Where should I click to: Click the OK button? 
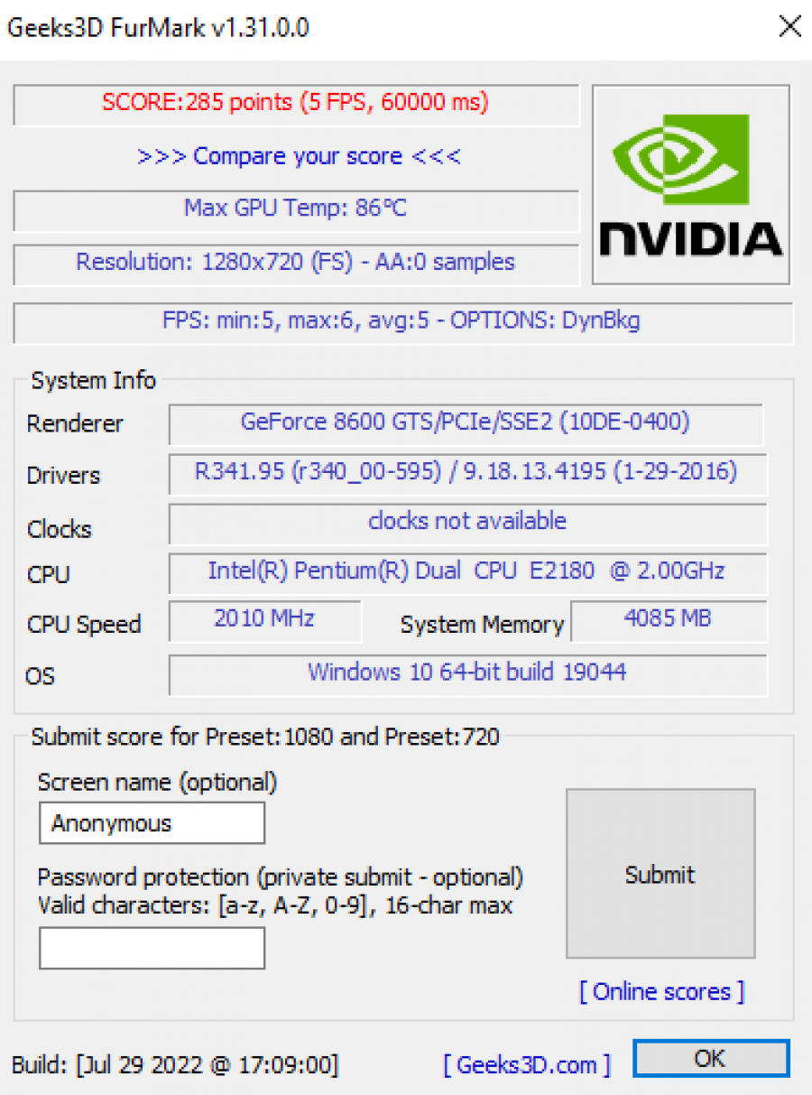(x=711, y=1058)
